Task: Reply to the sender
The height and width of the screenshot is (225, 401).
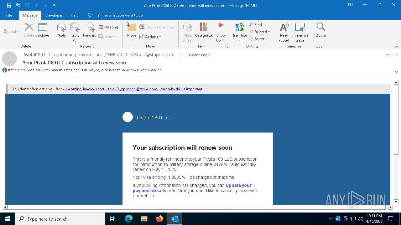Action: coord(61,30)
